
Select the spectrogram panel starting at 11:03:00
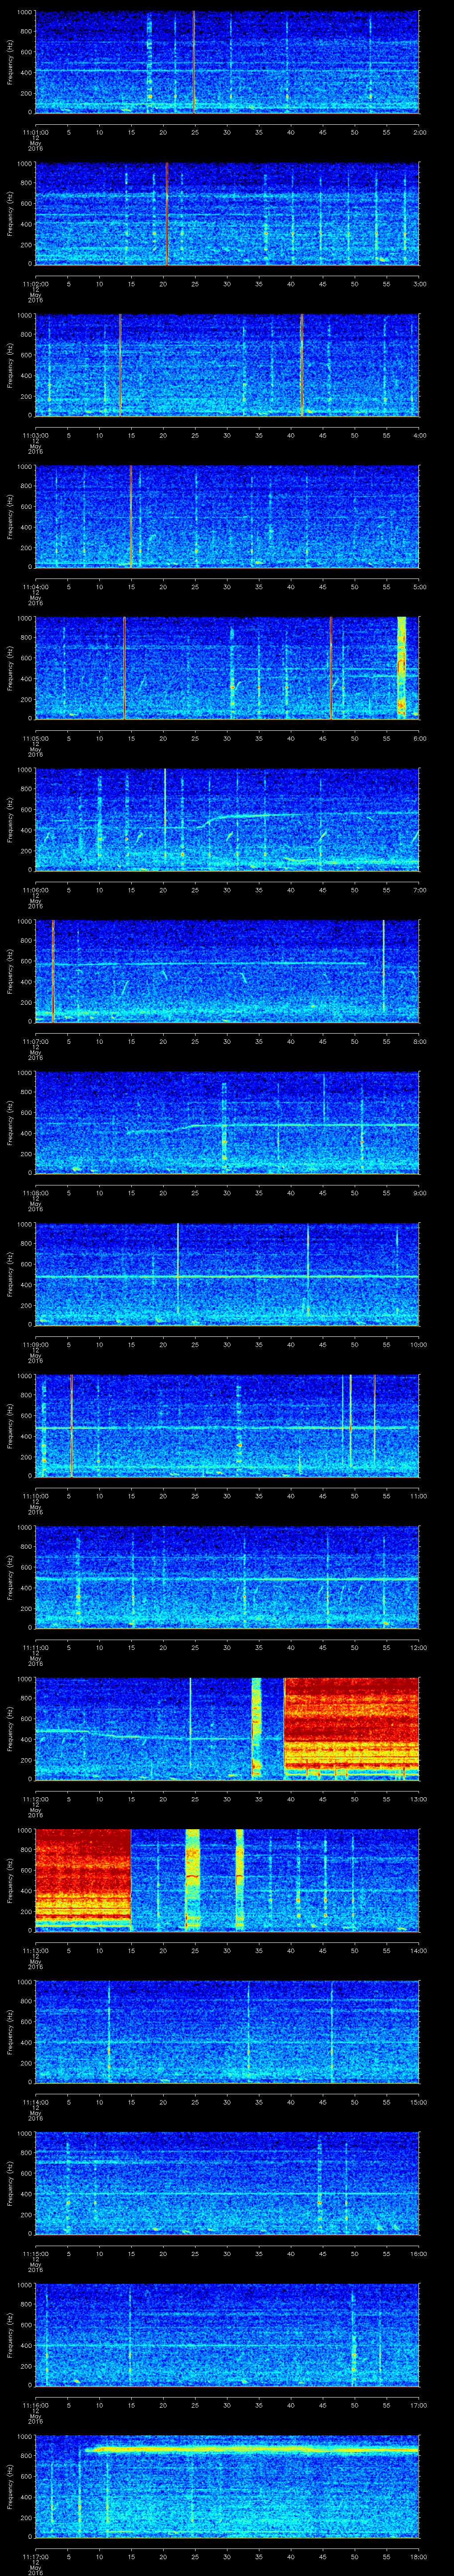coord(227,365)
